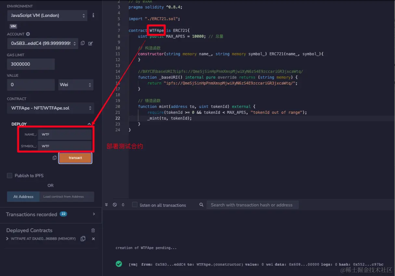
Task: Click the _baseURI function declaration line
Action: click(x=218, y=77)
